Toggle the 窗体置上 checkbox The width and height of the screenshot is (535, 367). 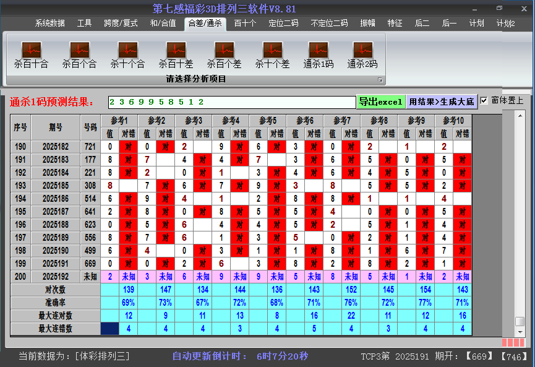tap(484, 101)
